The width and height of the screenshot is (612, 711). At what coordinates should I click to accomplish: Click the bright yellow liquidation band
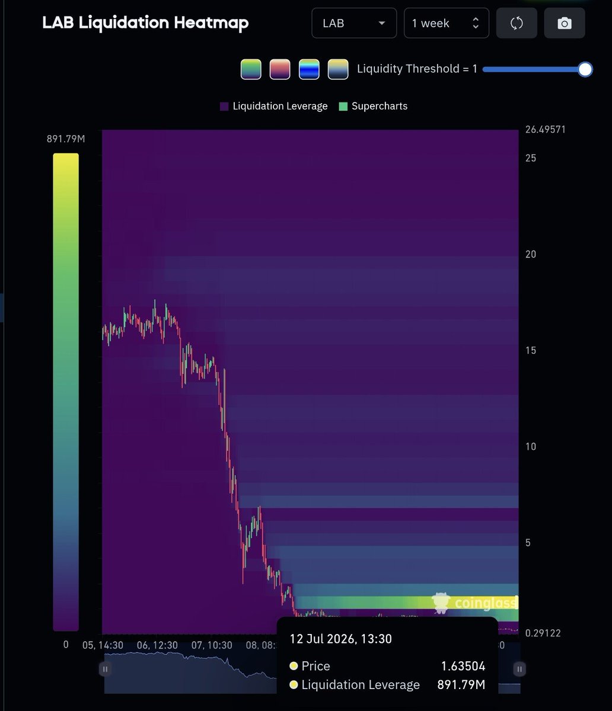406,603
